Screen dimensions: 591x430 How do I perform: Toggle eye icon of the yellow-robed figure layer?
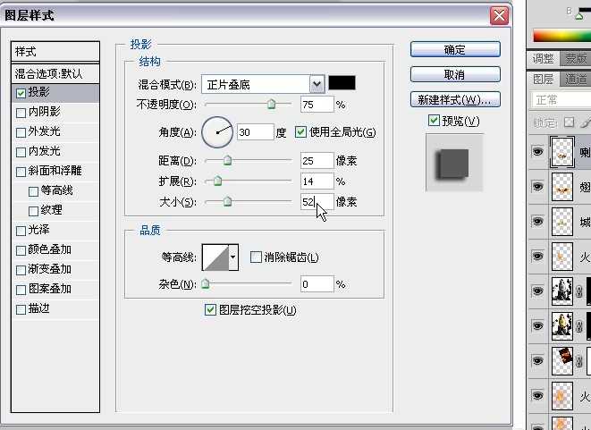pyautogui.click(x=537, y=325)
